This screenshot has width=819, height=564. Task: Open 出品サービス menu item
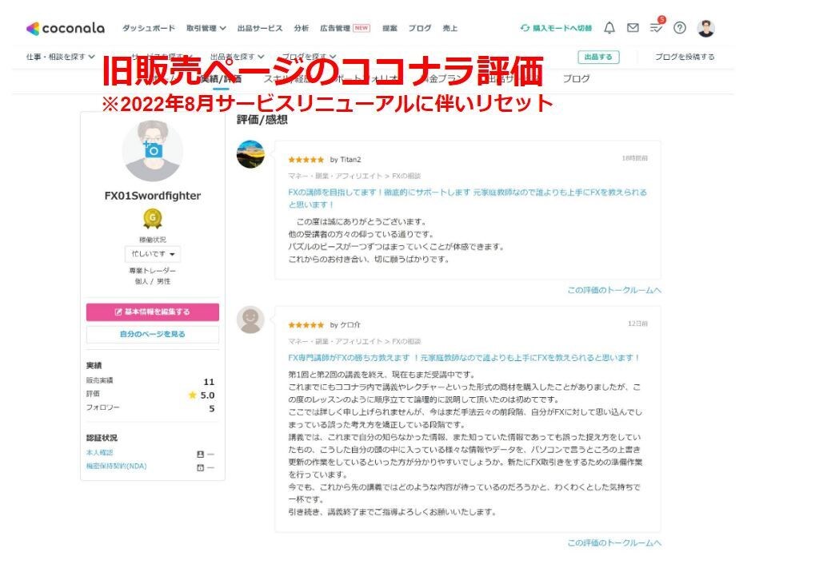click(x=260, y=28)
